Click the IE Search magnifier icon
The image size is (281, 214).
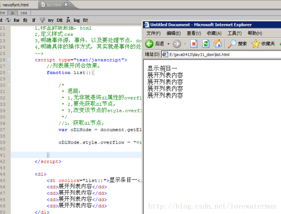(x=232, y=44)
